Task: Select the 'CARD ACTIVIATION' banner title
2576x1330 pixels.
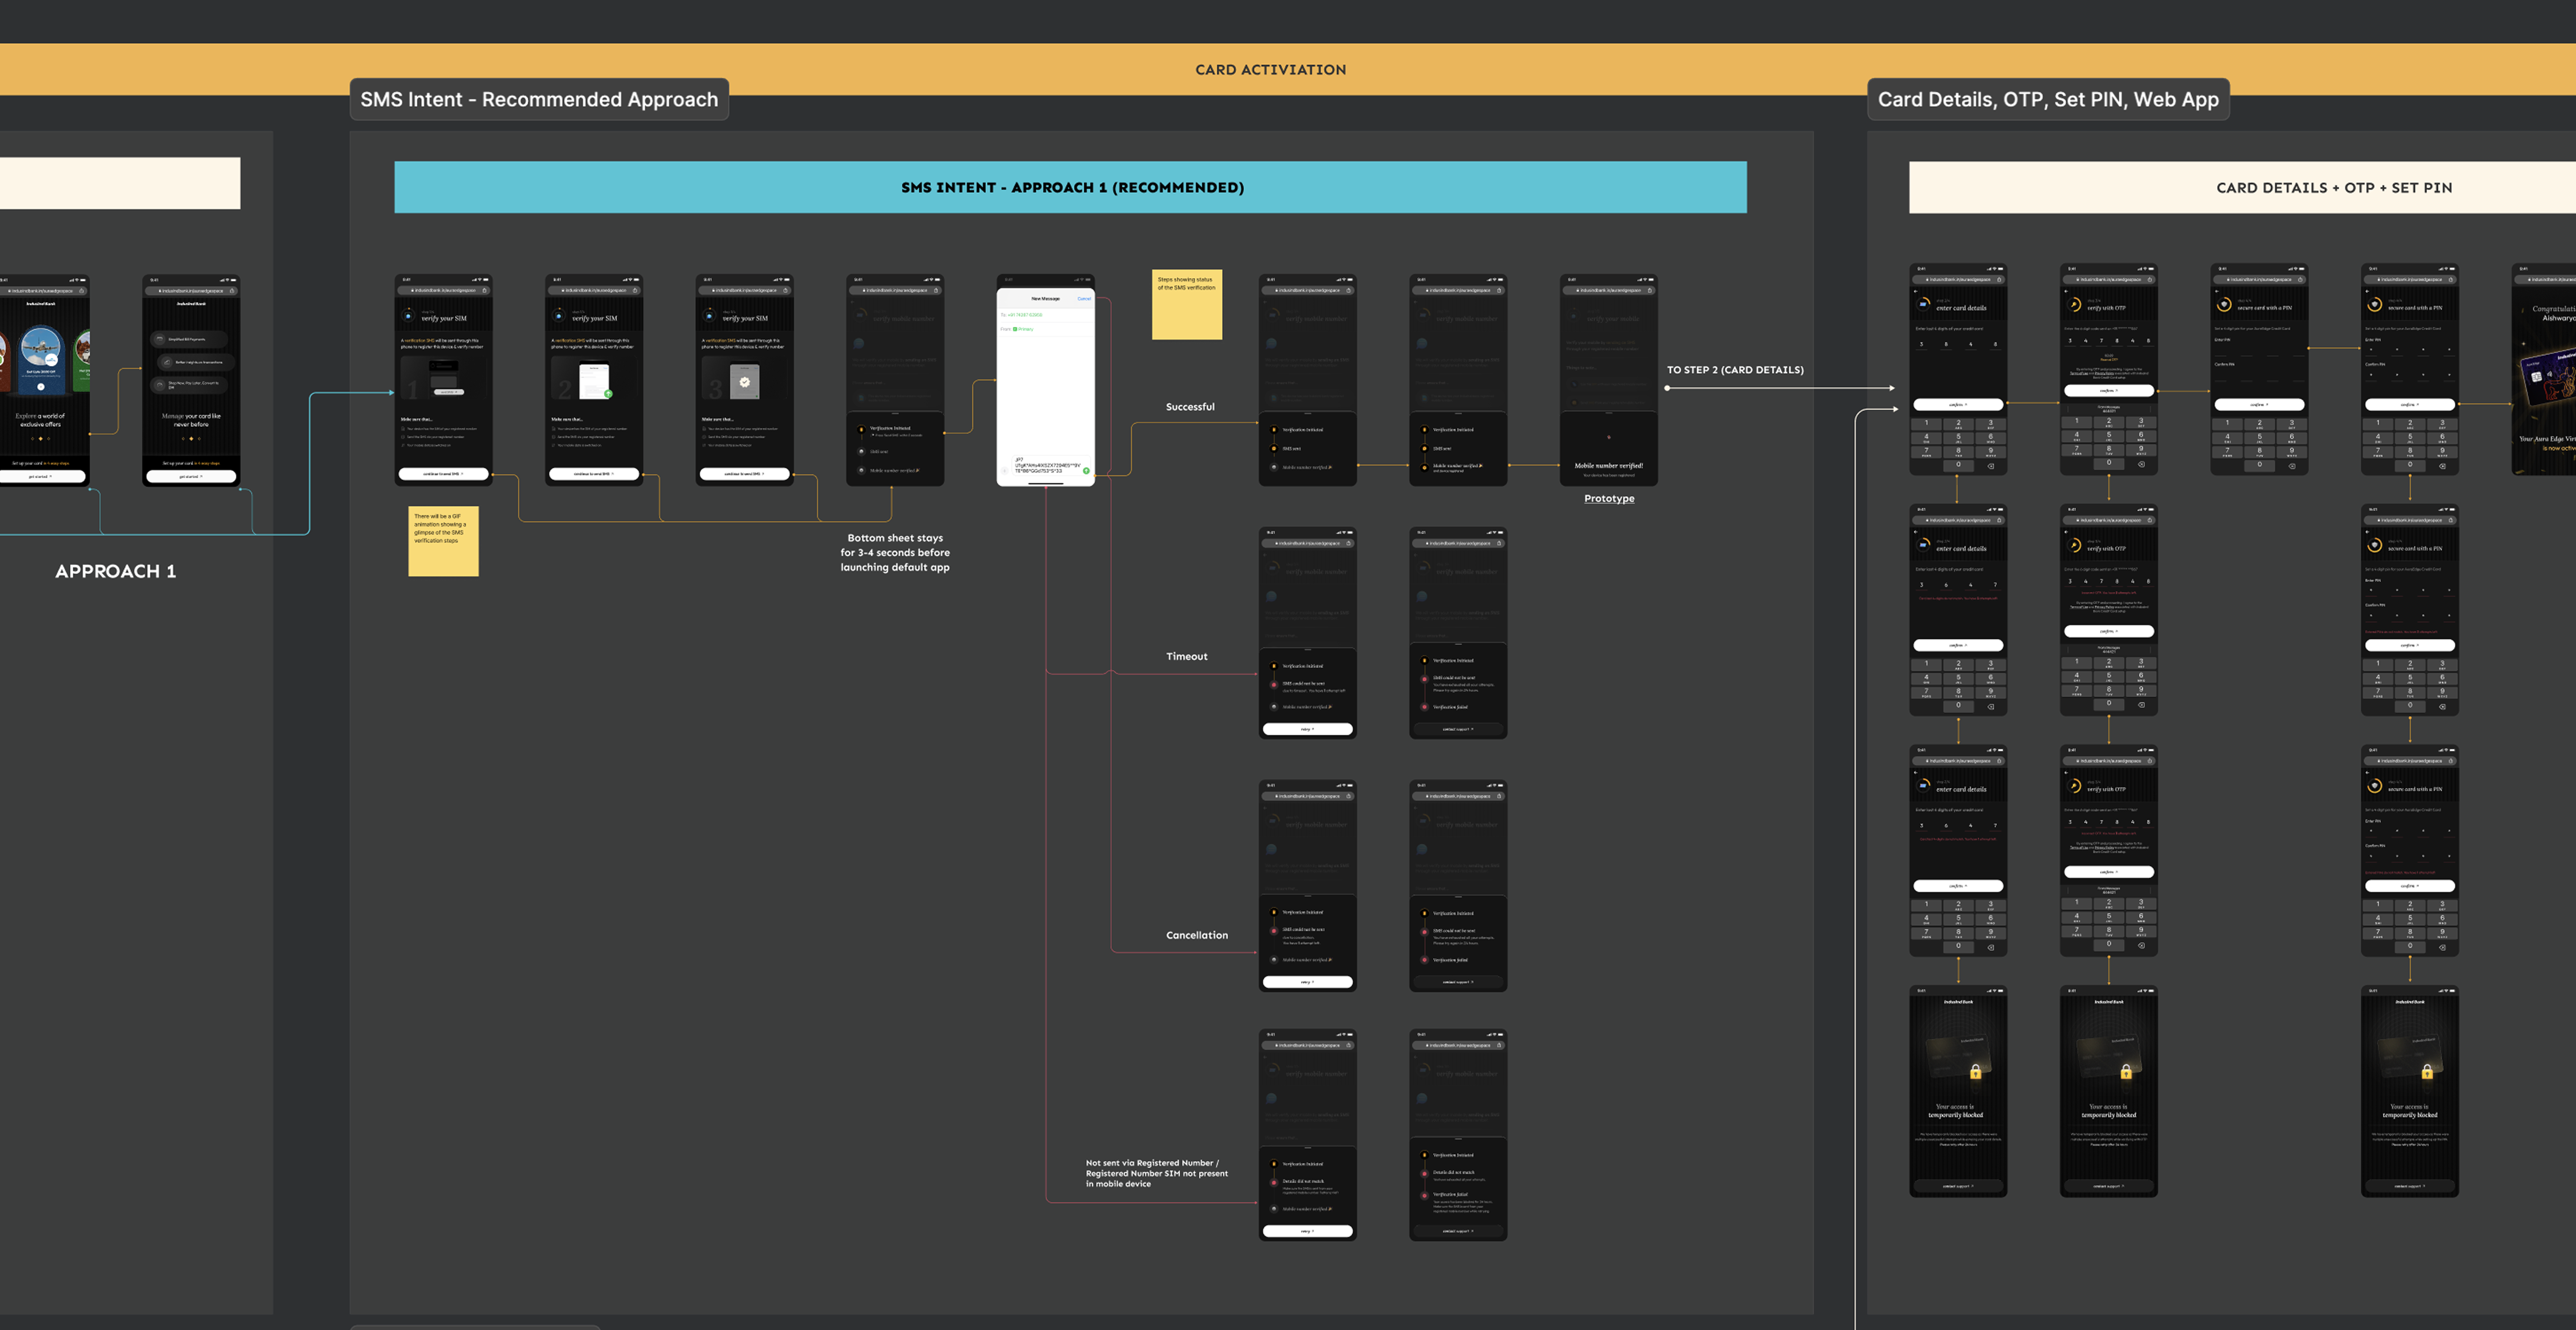Action: coord(1271,70)
